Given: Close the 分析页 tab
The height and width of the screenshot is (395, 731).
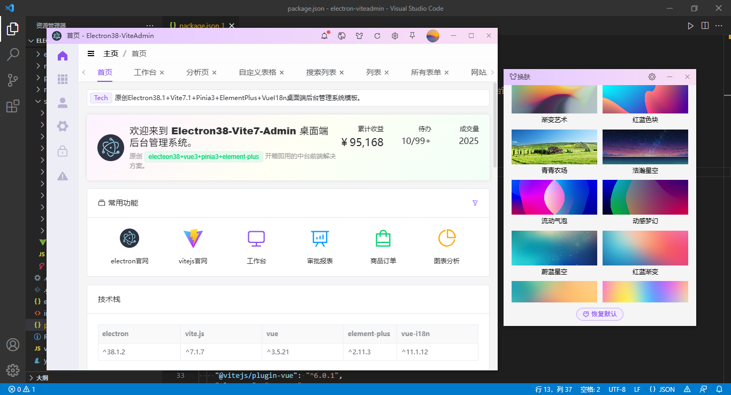Looking at the screenshot, I should pos(214,72).
